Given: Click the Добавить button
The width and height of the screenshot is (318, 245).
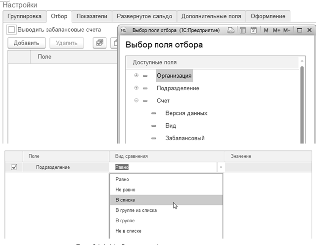Looking at the screenshot, I should (26, 43).
